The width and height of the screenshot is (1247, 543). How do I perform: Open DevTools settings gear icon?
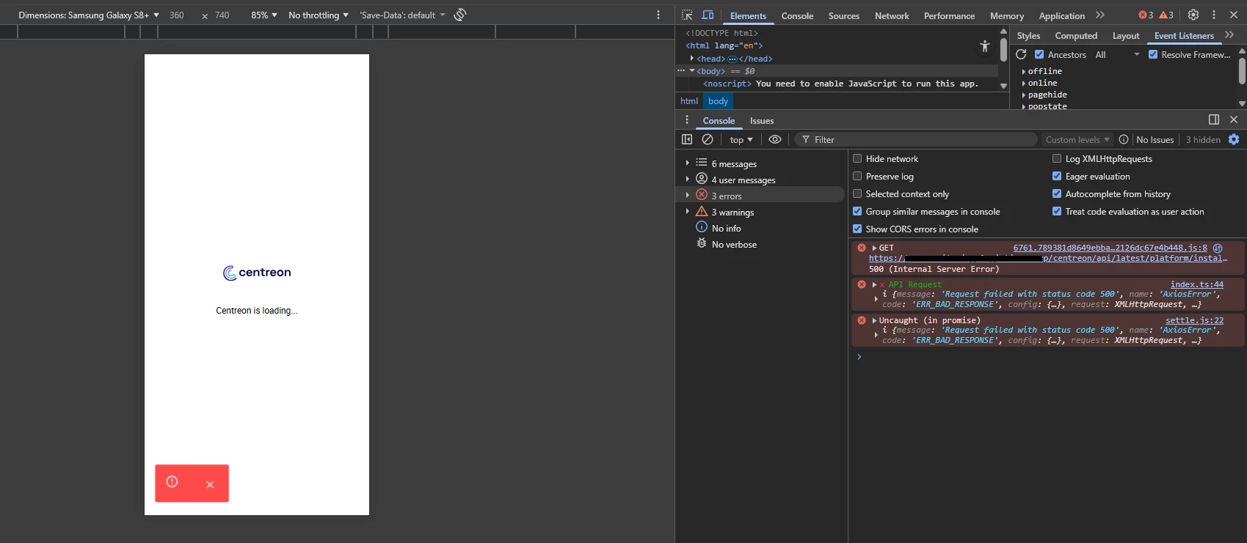click(1193, 15)
